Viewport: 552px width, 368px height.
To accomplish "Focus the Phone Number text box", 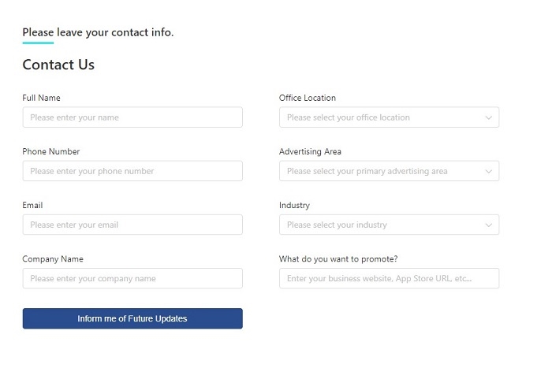I will pos(132,171).
